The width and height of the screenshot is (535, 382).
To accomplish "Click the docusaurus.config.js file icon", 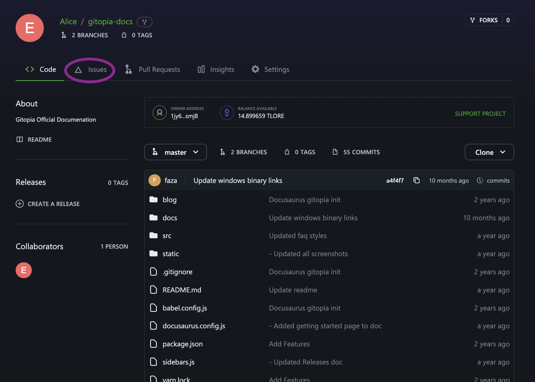I will click(153, 325).
